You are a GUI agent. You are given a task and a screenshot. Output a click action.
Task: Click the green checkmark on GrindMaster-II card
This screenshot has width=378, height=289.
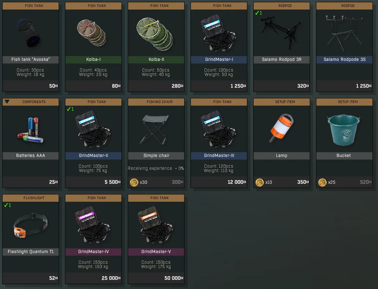pyautogui.click(x=70, y=109)
